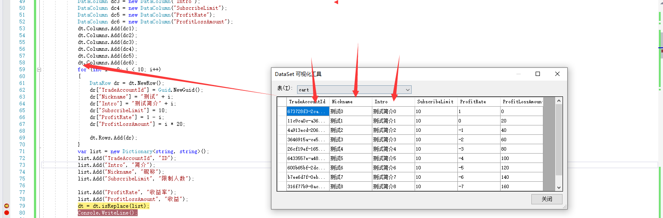This screenshot has width=663, height=218.
Task: Select the Nickname cell 测试5
Action: tap(351, 158)
